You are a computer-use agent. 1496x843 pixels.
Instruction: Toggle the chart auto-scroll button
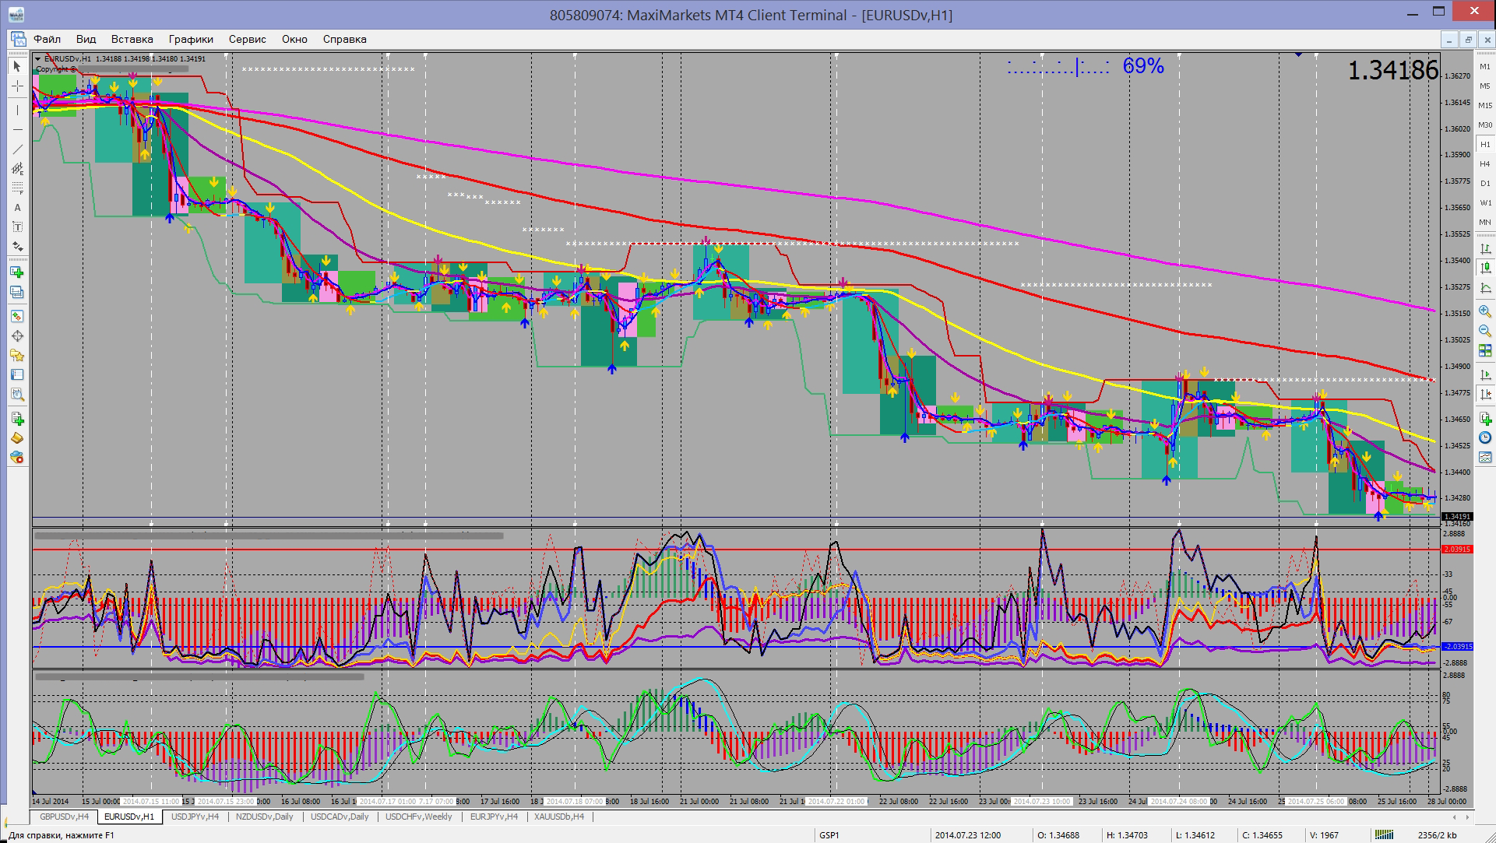point(1485,375)
